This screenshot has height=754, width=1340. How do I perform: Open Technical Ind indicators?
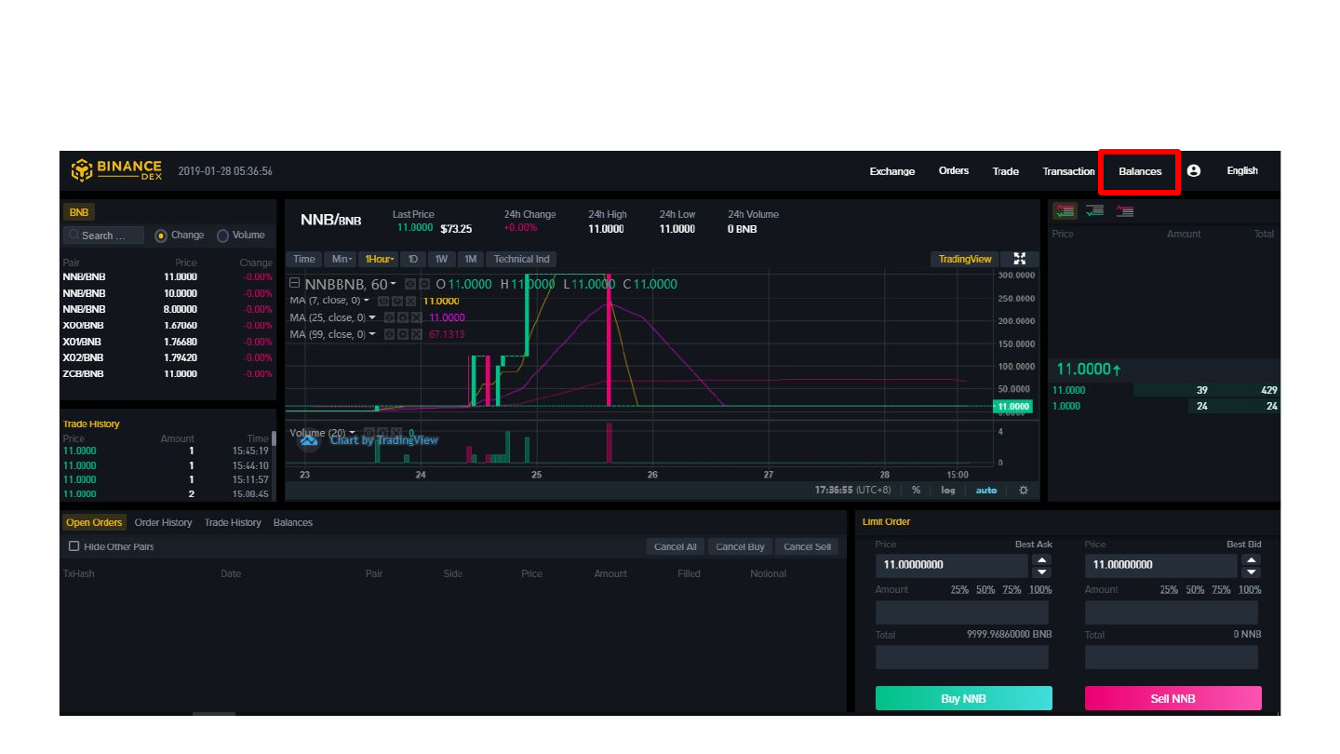[x=522, y=259]
